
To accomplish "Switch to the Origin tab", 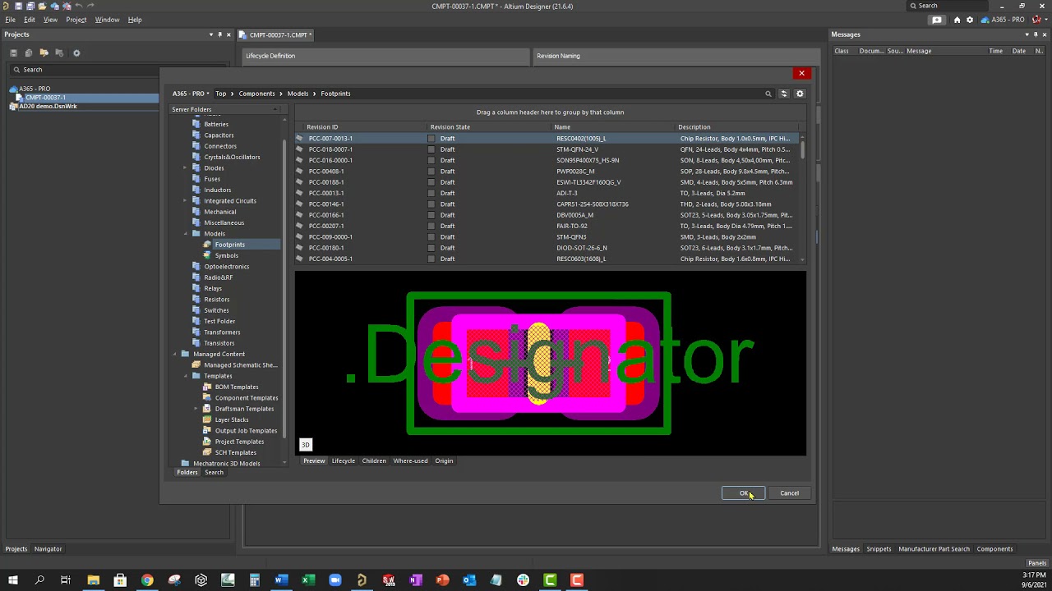I will tap(444, 460).
